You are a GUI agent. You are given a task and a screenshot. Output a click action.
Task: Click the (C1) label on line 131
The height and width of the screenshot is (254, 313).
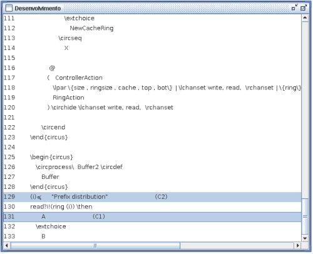click(98, 216)
